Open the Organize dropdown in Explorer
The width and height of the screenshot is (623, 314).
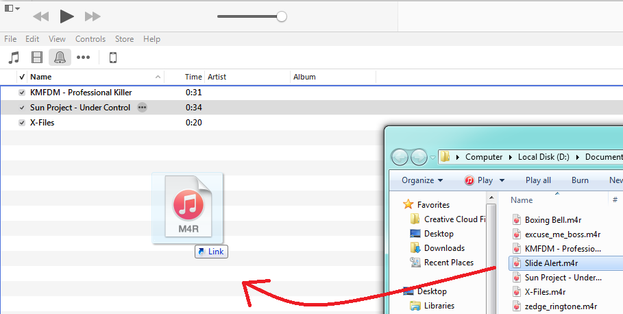point(422,180)
